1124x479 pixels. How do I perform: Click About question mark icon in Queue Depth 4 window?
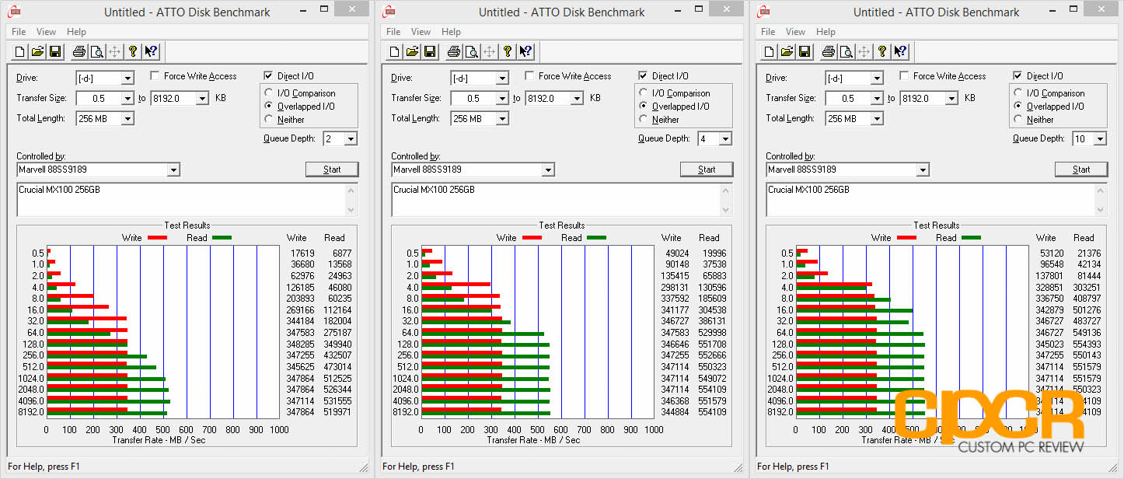[x=508, y=52]
